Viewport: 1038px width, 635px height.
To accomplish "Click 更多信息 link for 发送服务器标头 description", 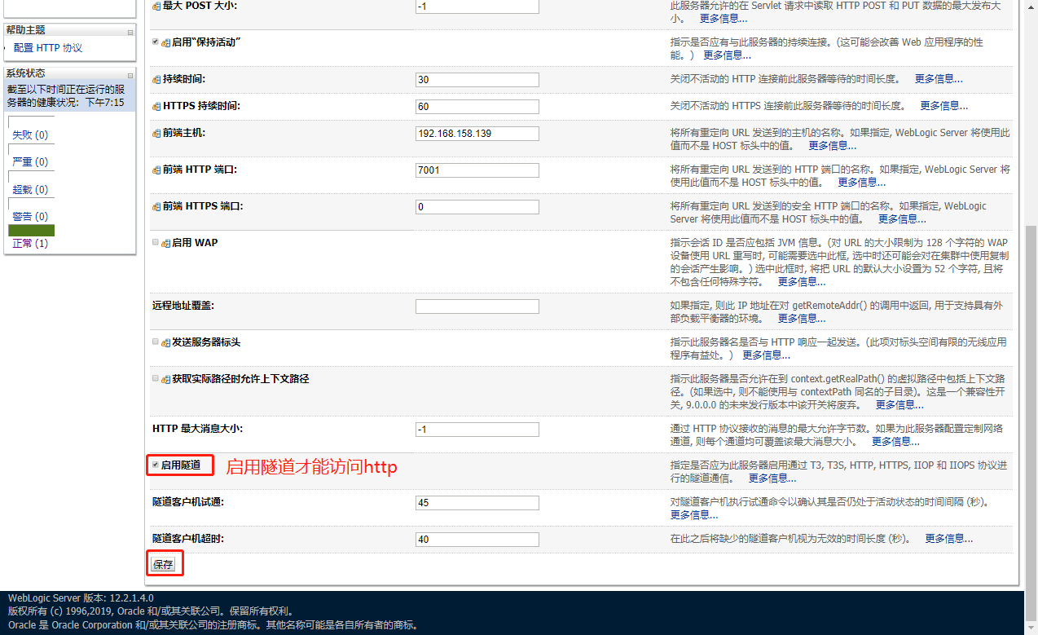I will (766, 355).
